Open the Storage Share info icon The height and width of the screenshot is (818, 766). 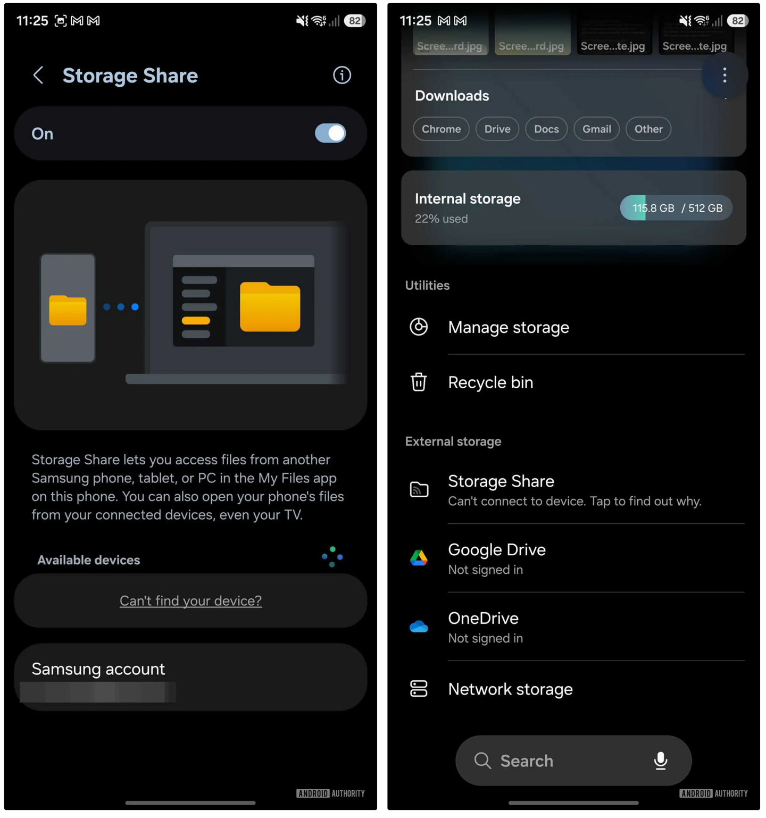[x=342, y=76]
